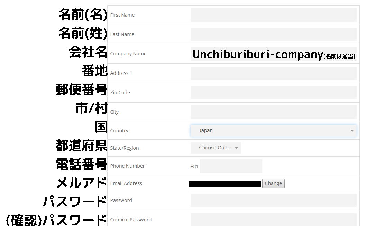Click the City label text

tap(115, 112)
